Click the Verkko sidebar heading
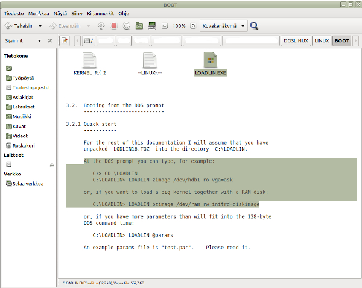 pyautogui.click(x=12, y=174)
